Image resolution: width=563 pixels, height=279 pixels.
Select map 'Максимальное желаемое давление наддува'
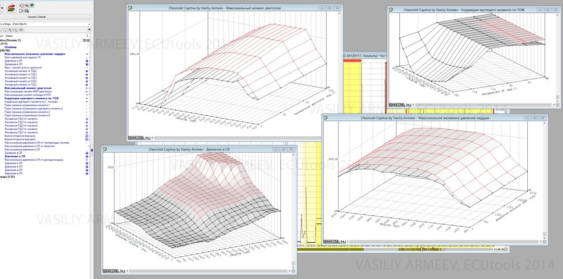click(35, 54)
